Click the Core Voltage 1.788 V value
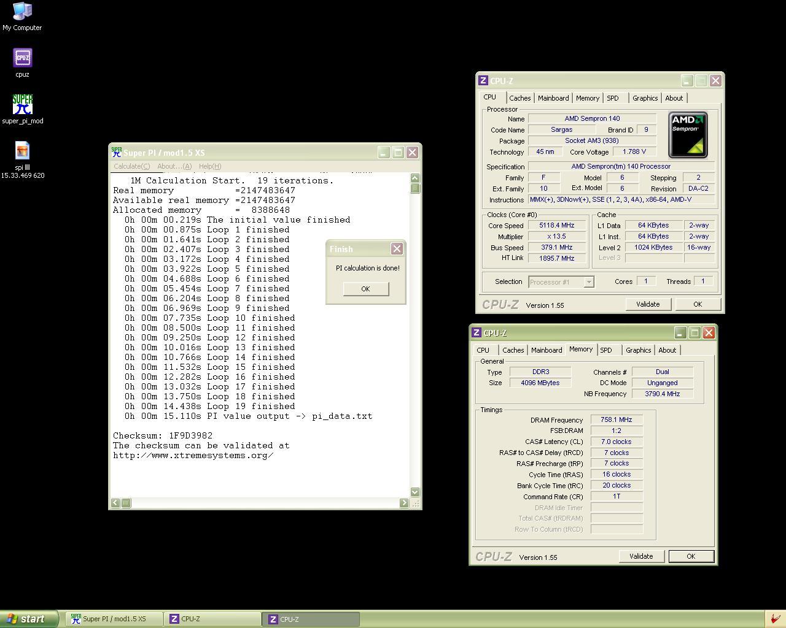The image size is (786, 628). [634, 151]
